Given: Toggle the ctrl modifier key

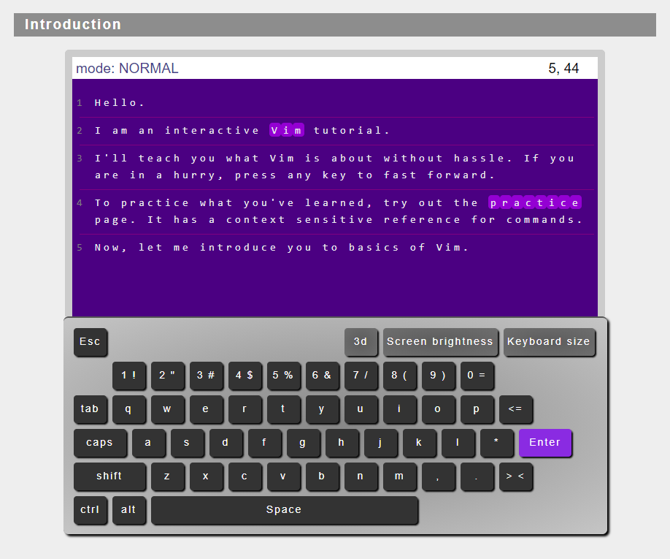Looking at the screenshot, I should 90,510.
